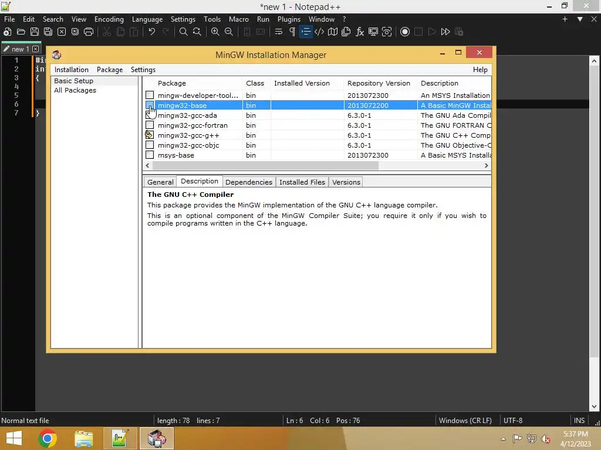This screenshot has width=601, height=450.
Task: Click the Notepad++ icon in the taskbar
Action: point(120,438)
